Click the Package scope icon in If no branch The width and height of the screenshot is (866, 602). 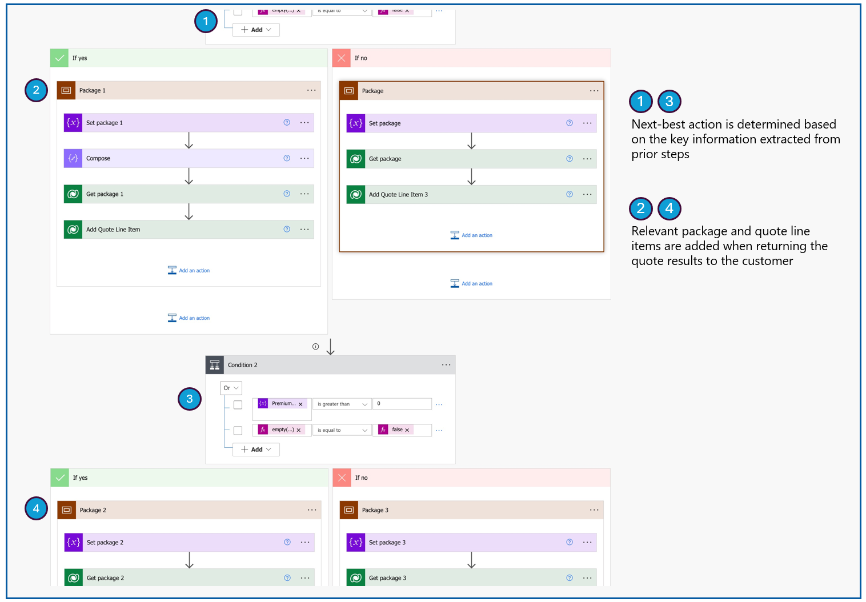(349, 90)
